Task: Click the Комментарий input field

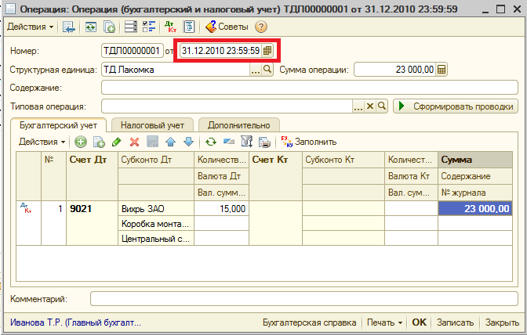Action: coord(303,299)
